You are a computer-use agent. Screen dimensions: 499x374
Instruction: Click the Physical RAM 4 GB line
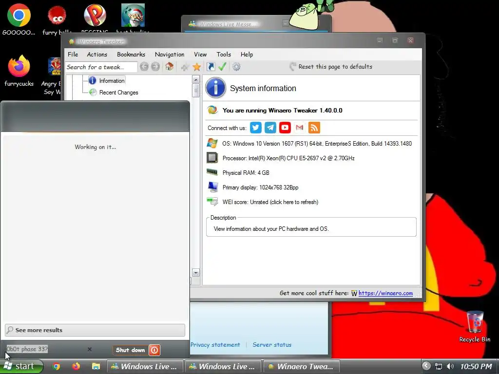(246, 173)
